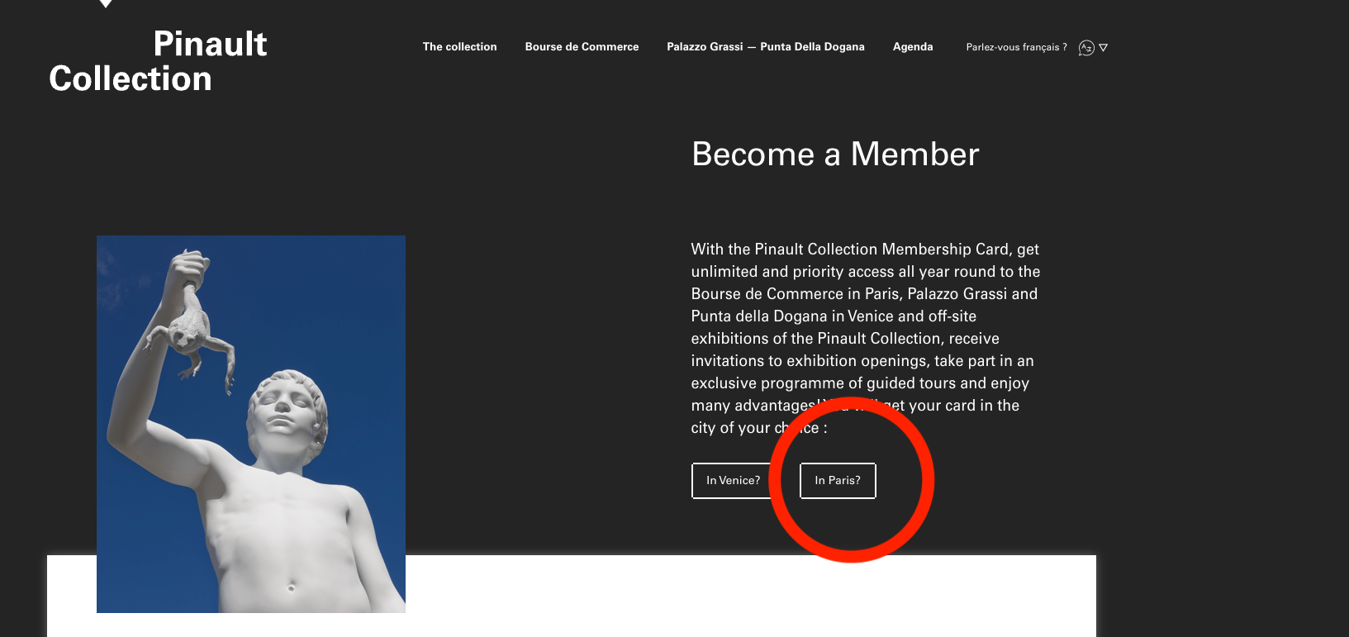The image size is (1349, 637).
Task: Click the white triangle marker above the logo
Action: pyautogui.click(x=106, y=3)
